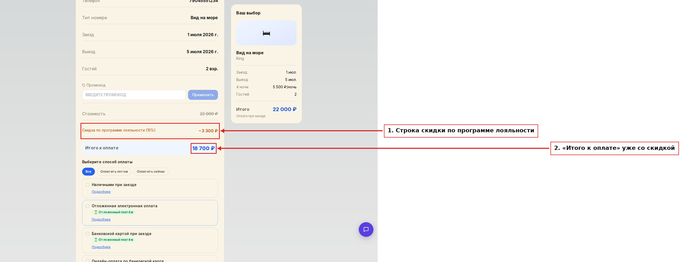Choose Отложенная электронная оплата radio option
This screenshot has height=262, width=685.
click(88, 206)
